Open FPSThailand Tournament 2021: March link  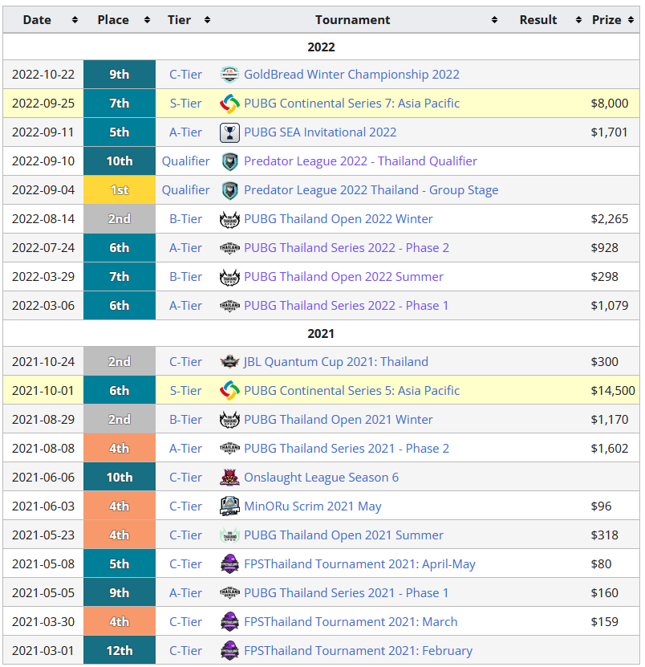click(x=351, y=622)
